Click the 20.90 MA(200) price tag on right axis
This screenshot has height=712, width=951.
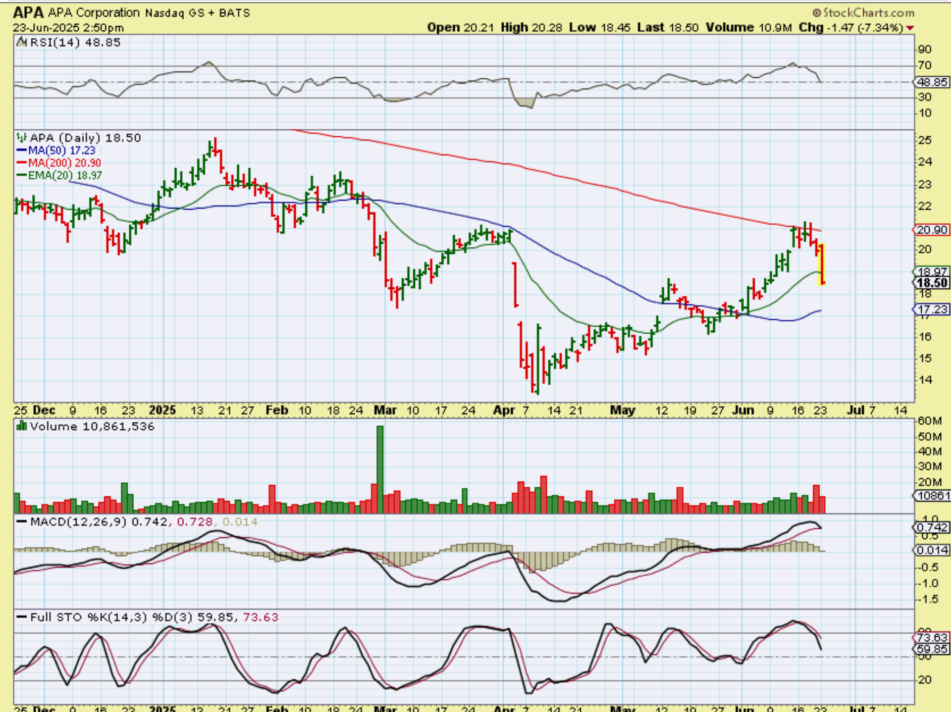(932, 230)
